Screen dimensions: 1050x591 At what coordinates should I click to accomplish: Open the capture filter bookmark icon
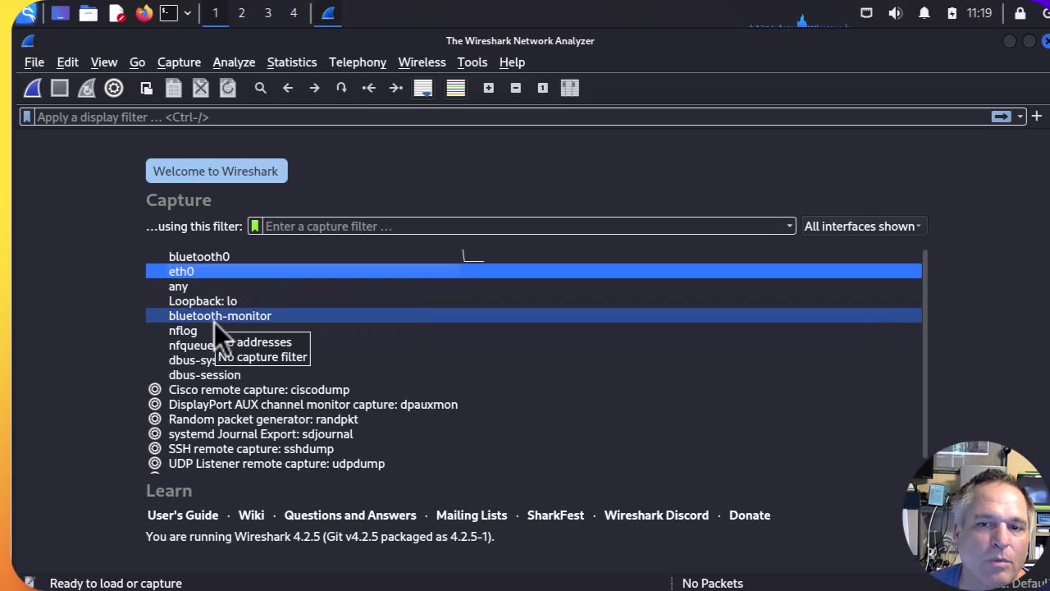(x=255, y=226)
